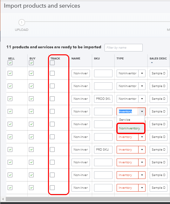Uncheck the BUY header checkbox

tap(31, 63)
